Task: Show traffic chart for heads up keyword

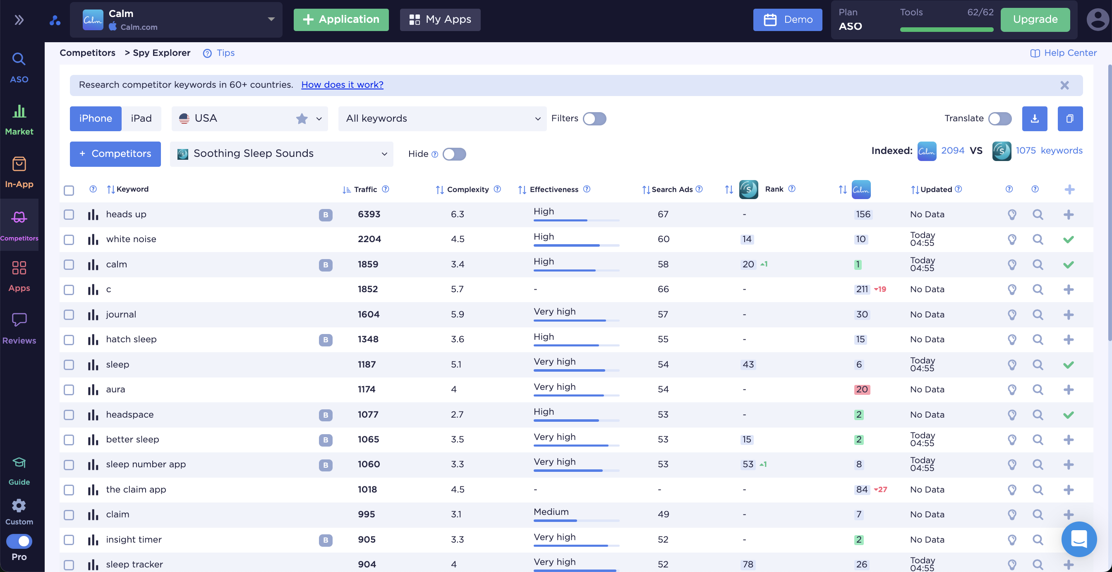Action: point(93,215)
